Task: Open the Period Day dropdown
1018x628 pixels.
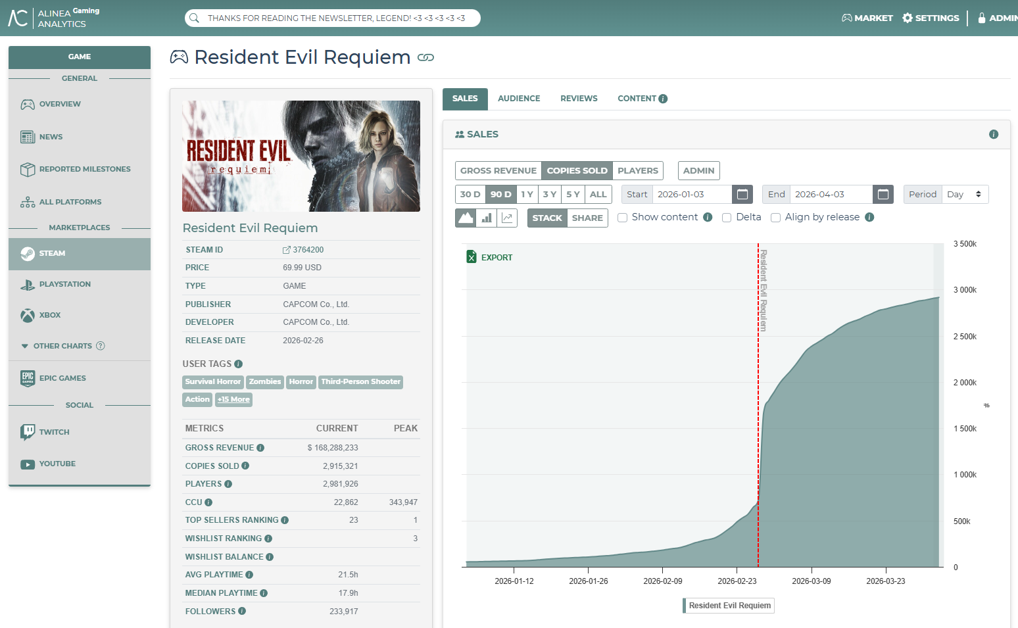Action: point(965,194)
